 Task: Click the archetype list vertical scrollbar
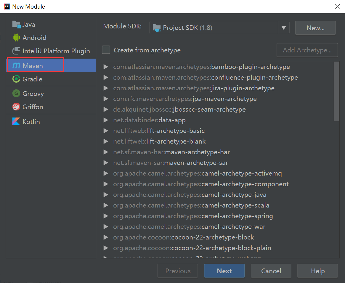click(x=336, y=91)
